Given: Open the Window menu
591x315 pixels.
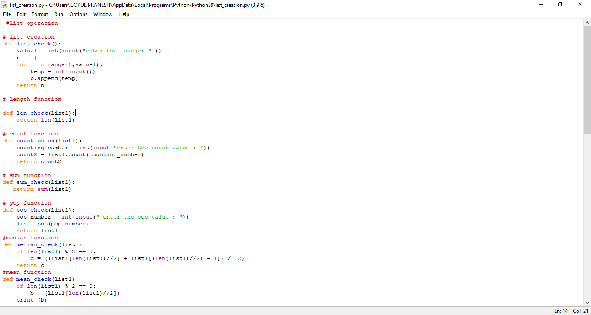Looking at the screenshot, I should click(x=103, y=14).
